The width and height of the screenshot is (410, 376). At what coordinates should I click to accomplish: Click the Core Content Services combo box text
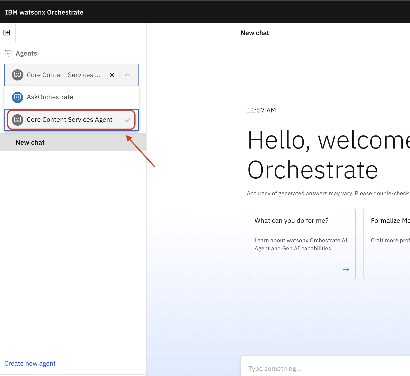point(63,75)
